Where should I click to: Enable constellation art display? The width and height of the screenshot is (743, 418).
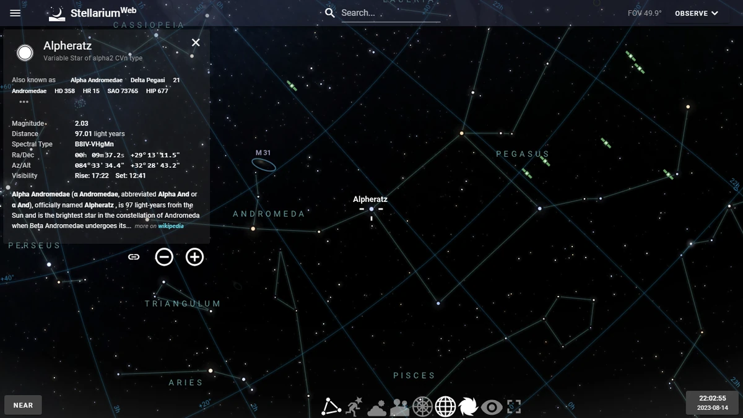tap(353, 406)
